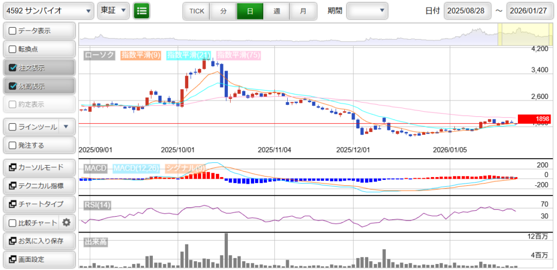Open the 東証 exchange dropdown
Screen dimensions: 557x270
[x=113, y=10]
